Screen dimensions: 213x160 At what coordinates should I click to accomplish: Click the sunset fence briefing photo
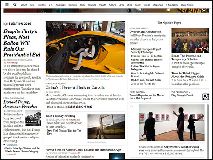click(x=106, y=126)
